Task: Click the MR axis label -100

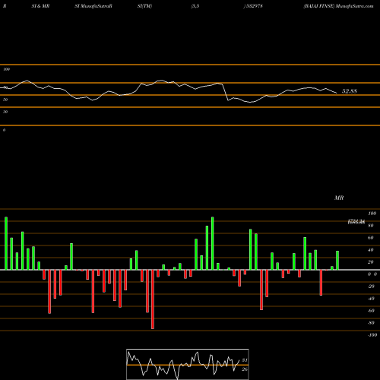Action: [372, 335]
